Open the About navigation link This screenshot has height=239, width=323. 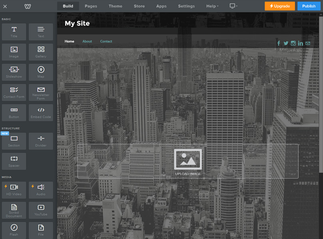point(87,41)
